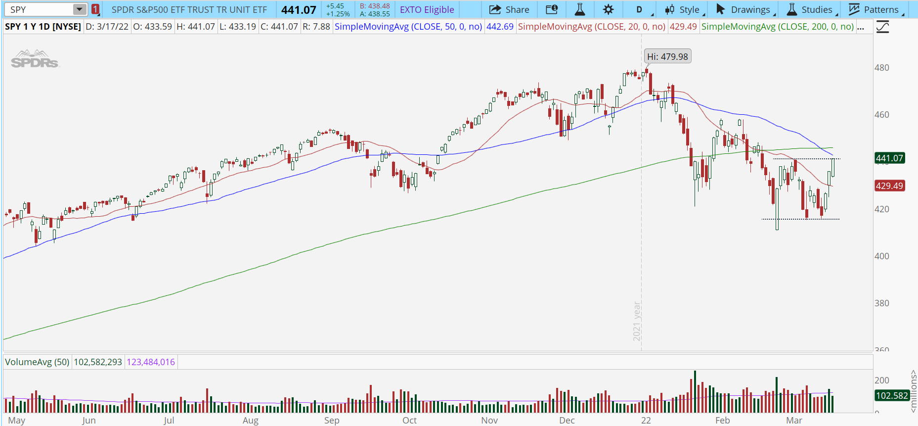918x426 pixels.
Task: Click the chart scale curve icon
Action: pyautogui.click(x=882, y=27)
